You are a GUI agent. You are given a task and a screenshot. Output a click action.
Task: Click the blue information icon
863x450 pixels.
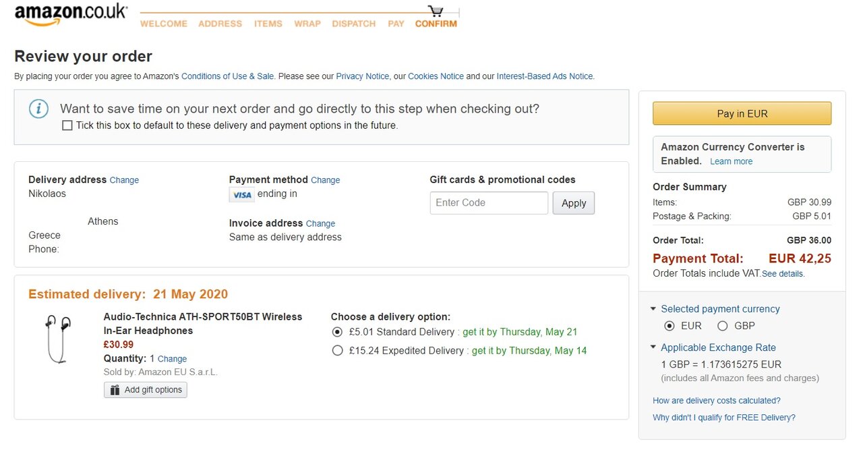(38, 109)
